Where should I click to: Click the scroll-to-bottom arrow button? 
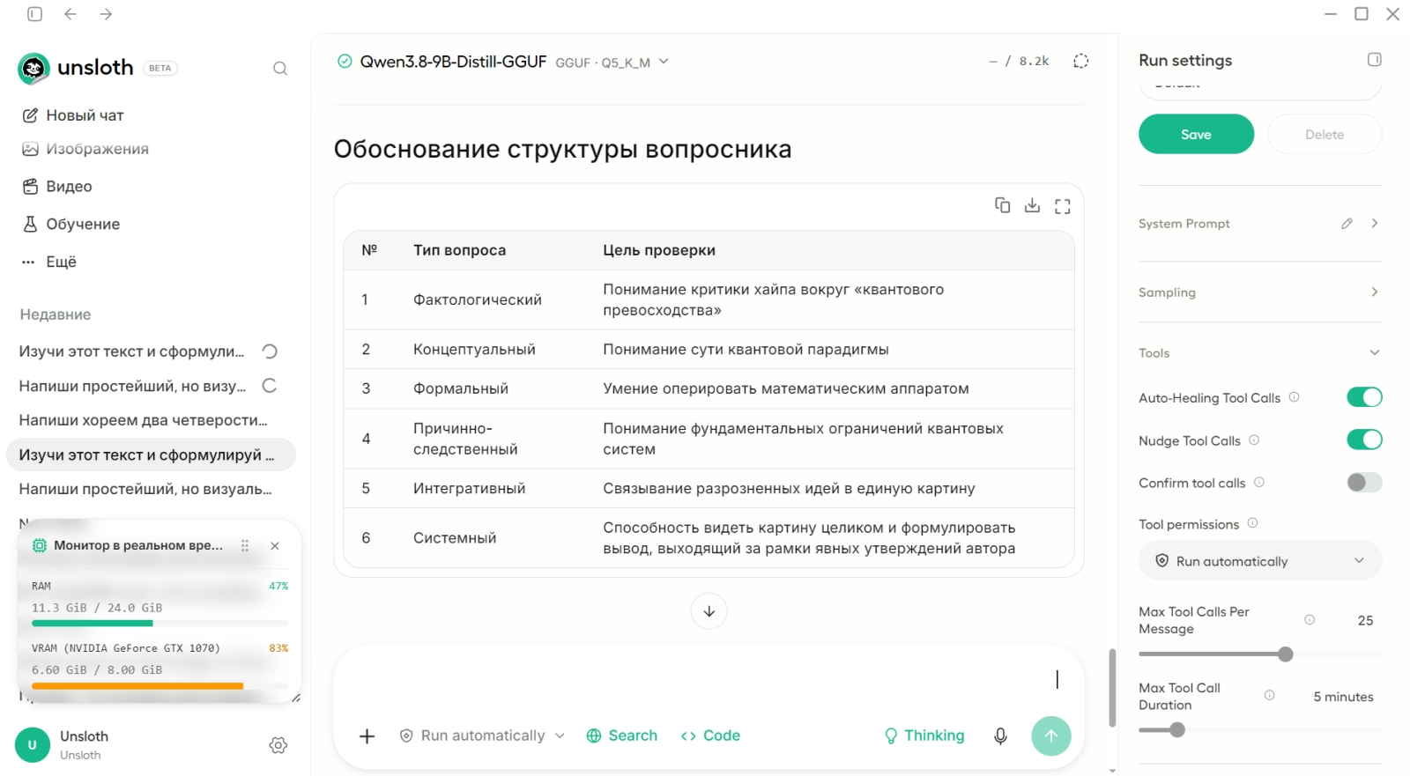point(709,611)
